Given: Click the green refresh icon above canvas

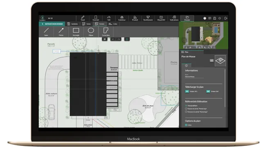Looking at the screenshot, I should [127, 39].
